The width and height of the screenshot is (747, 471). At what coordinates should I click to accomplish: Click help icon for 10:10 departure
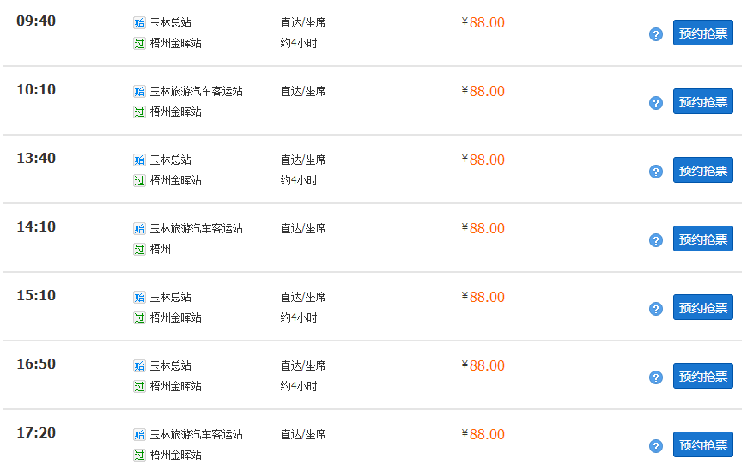pos(655,103)
